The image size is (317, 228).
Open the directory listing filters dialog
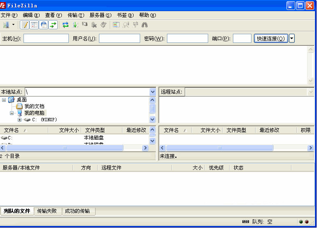116,25
